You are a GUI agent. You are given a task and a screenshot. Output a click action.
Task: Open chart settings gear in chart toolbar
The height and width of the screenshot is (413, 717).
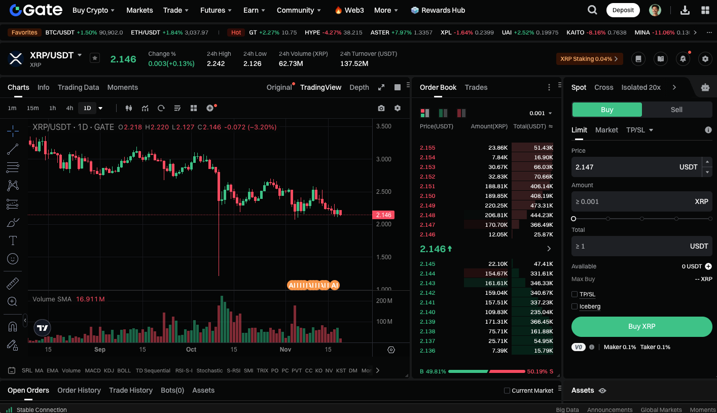(398, 108)
